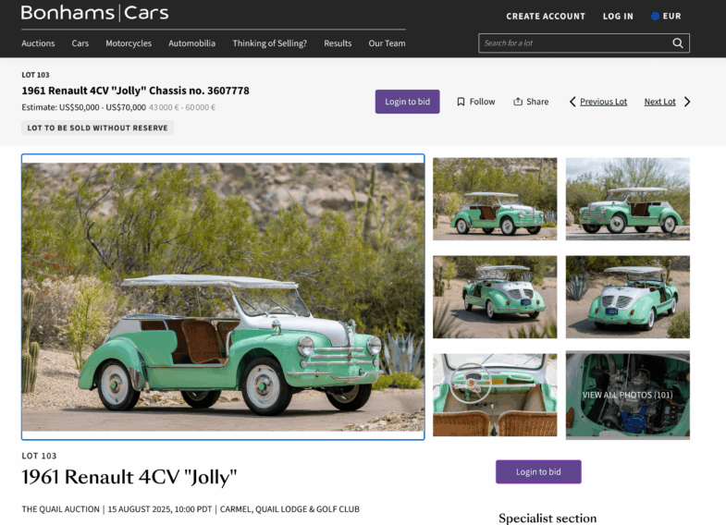This screenshot has height=525, width=726.
Task: Click the LOT 103 label above the lot title
Action: point(35,75)
